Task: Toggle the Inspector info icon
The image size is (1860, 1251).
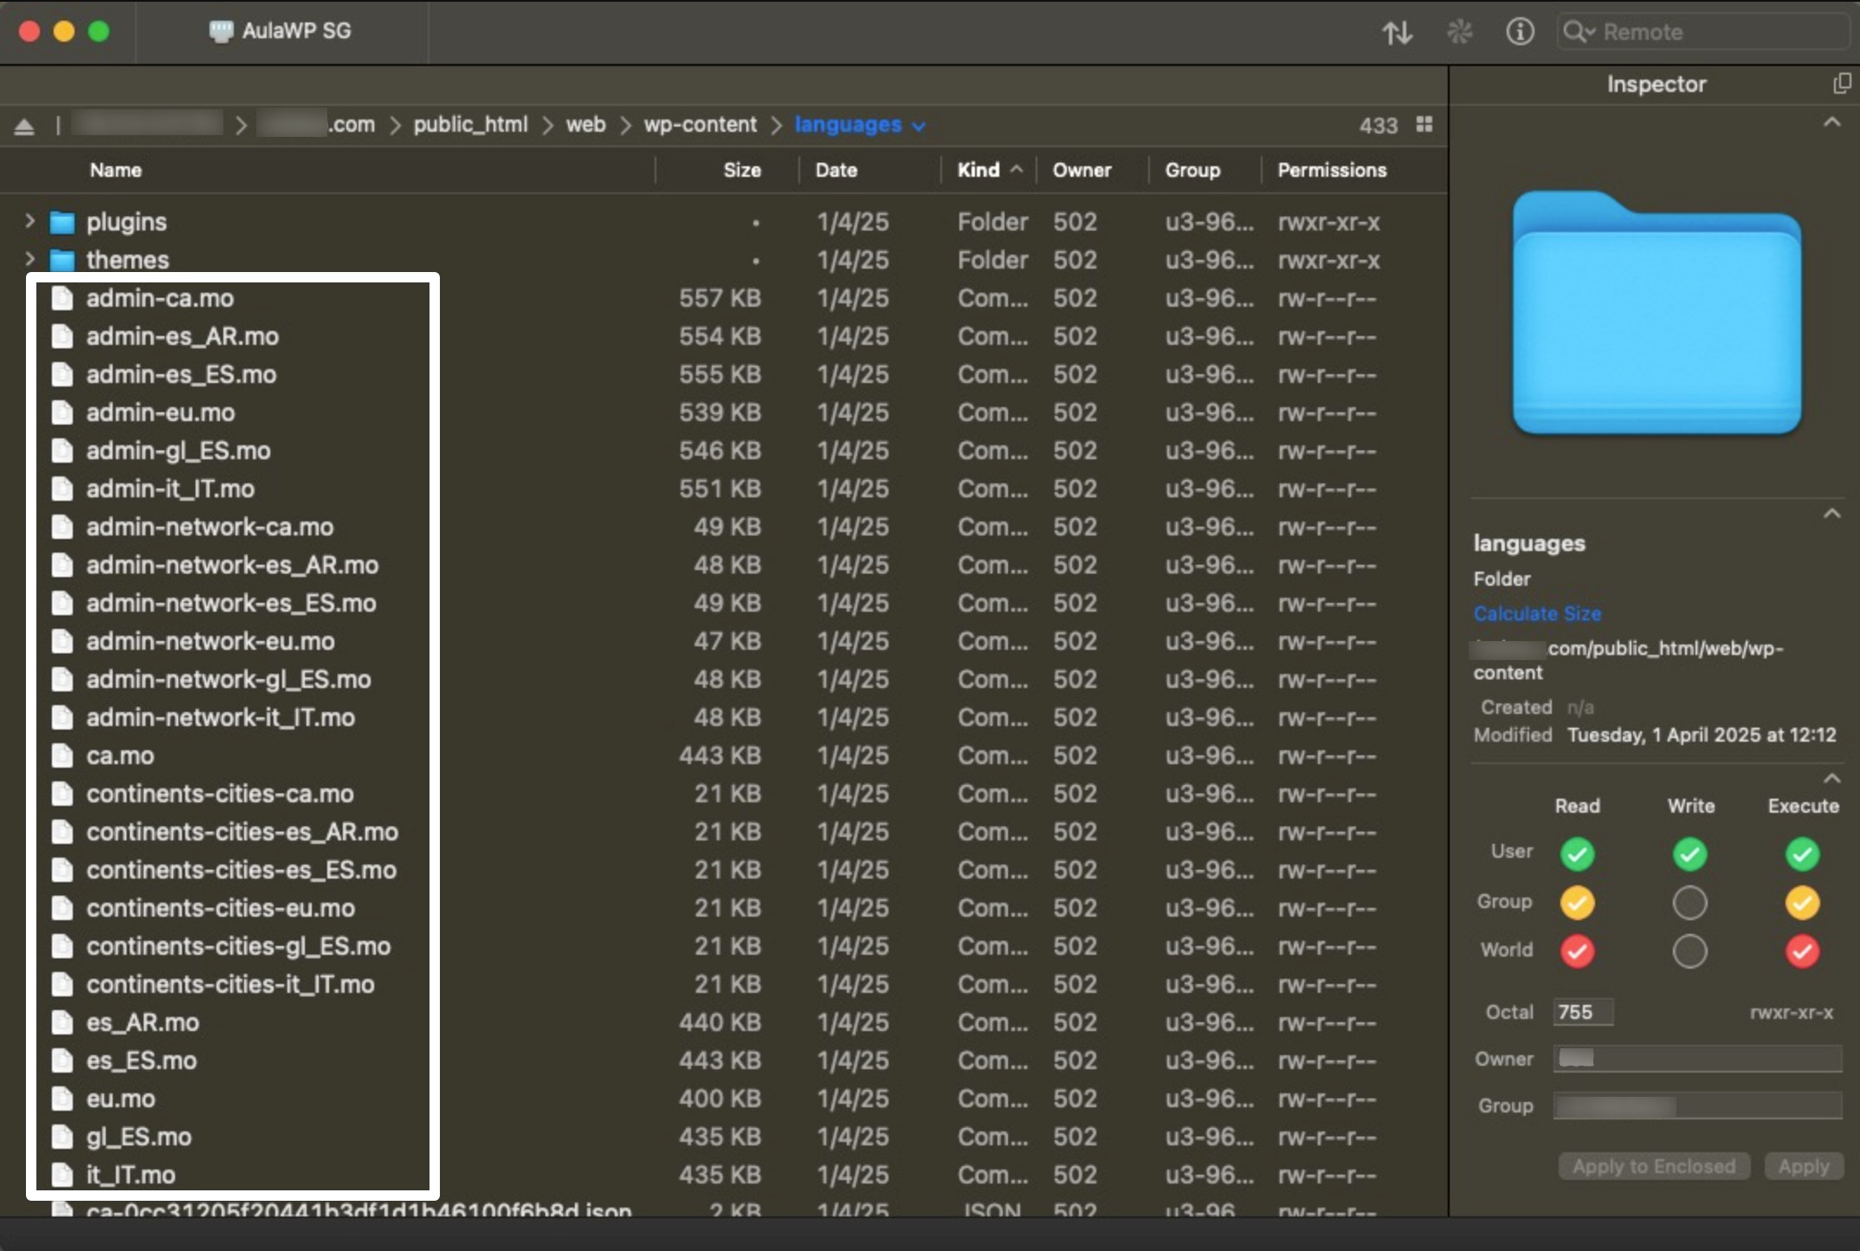Action: pos(1520,33)
